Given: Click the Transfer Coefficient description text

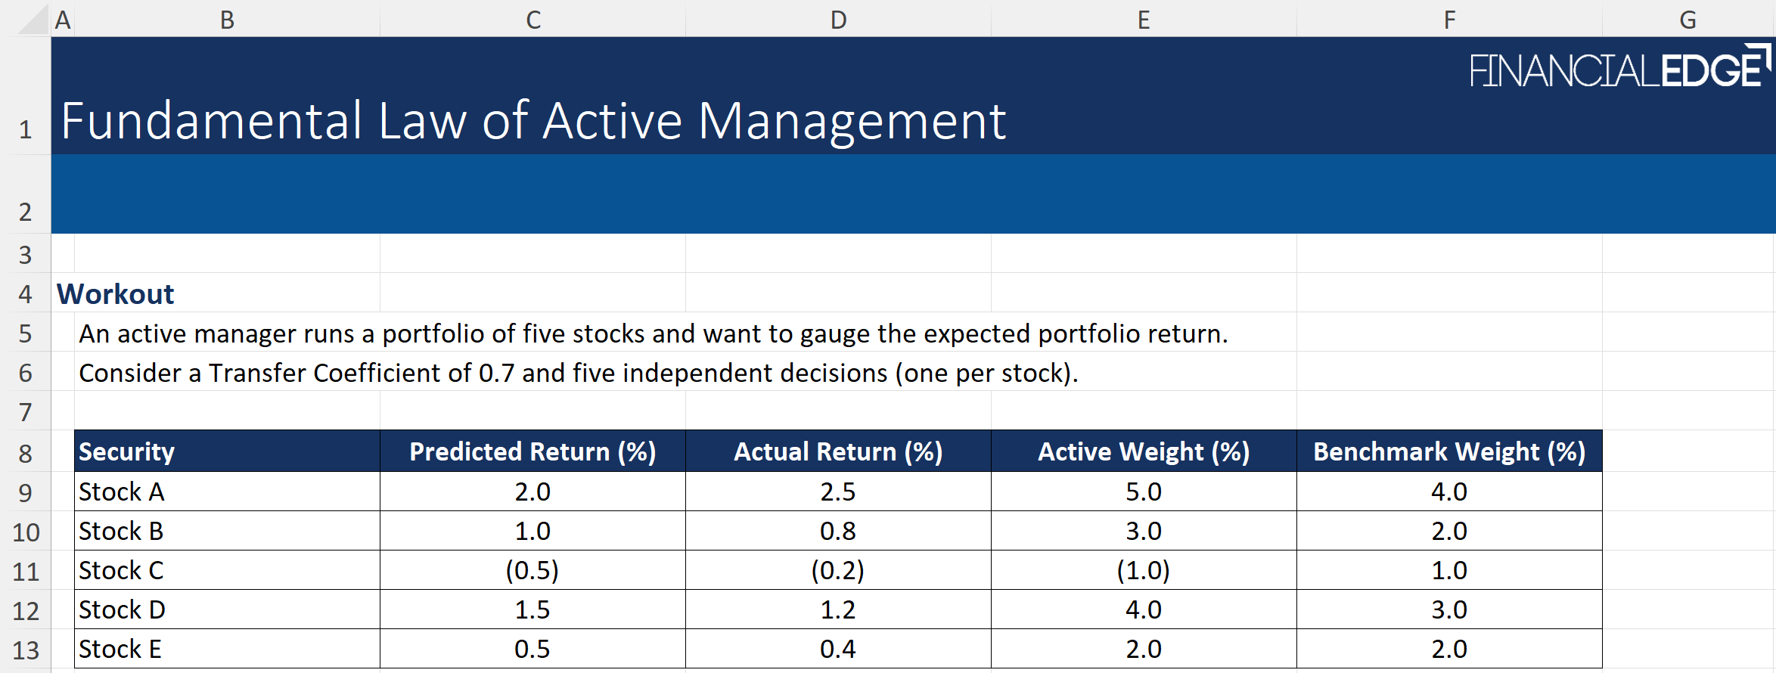Looking at the screenshot, I should pyautogui.click(x=578, y=373).
